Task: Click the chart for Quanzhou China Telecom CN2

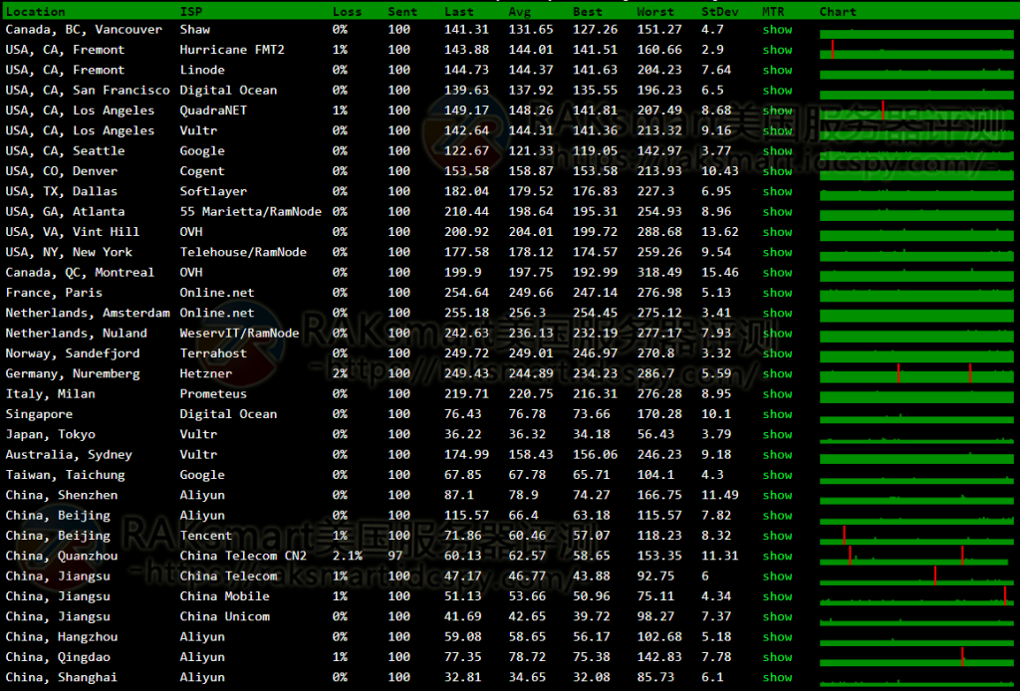Action: (x=916, y=556)
